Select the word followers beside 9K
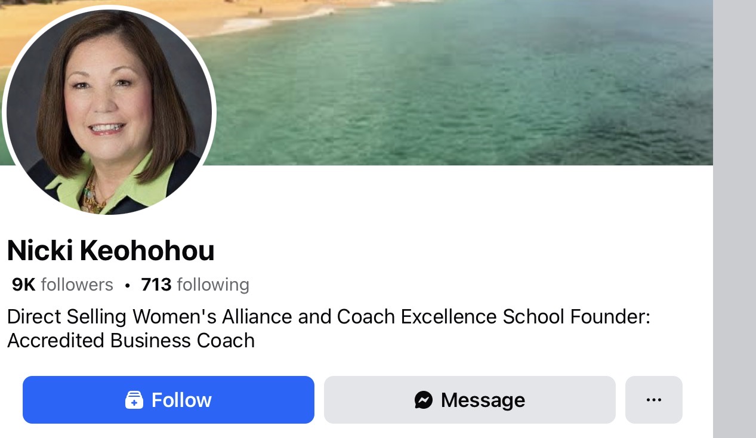This screenshot has height=438, width=756. (77, 285)
